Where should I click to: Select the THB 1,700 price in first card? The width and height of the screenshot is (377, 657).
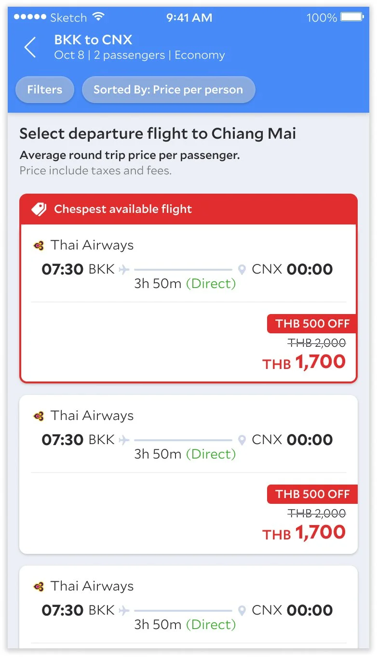tap(304, 362)
